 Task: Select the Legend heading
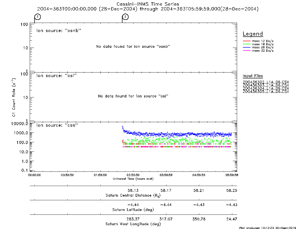pyautogui.click(x=253, y=34)
